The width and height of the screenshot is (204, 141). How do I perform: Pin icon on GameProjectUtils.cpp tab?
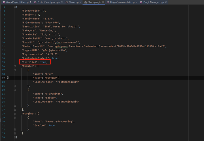30,2
